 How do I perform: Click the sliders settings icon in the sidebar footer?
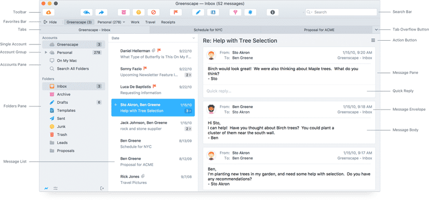click(56, 188)
